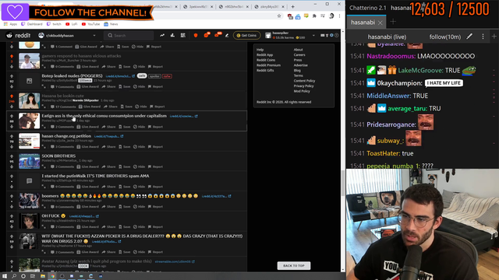Save the 'OH FUCK' post
This screenshot has width=499, height=280.
tap(125, 226)
